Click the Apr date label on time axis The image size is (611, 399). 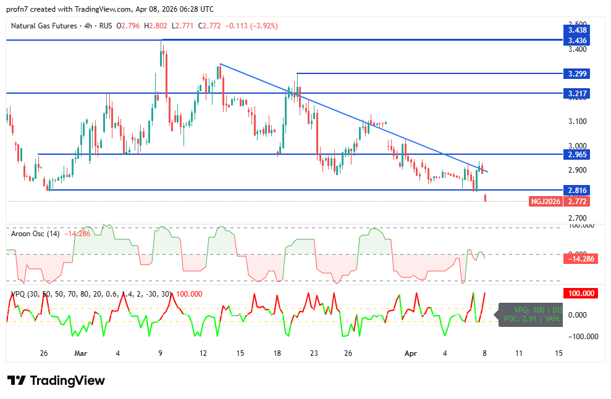411,353
